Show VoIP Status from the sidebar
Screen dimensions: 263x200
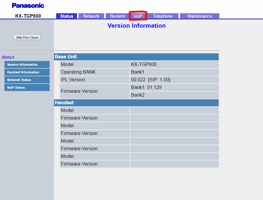(x=27, y=87)
